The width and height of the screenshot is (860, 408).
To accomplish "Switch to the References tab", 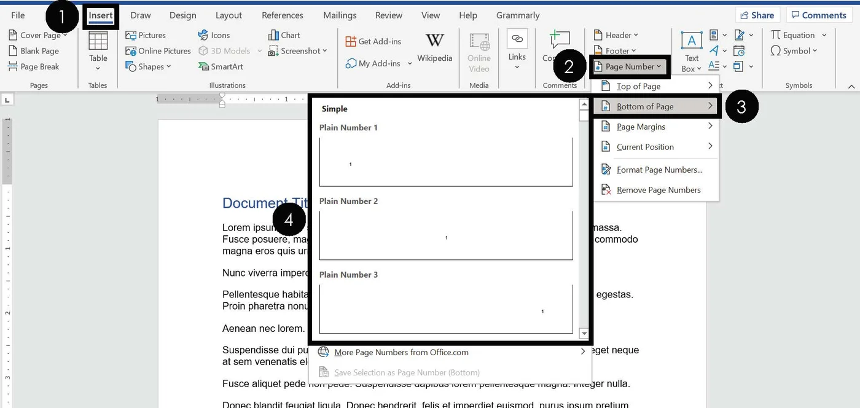I will (283, 15).
